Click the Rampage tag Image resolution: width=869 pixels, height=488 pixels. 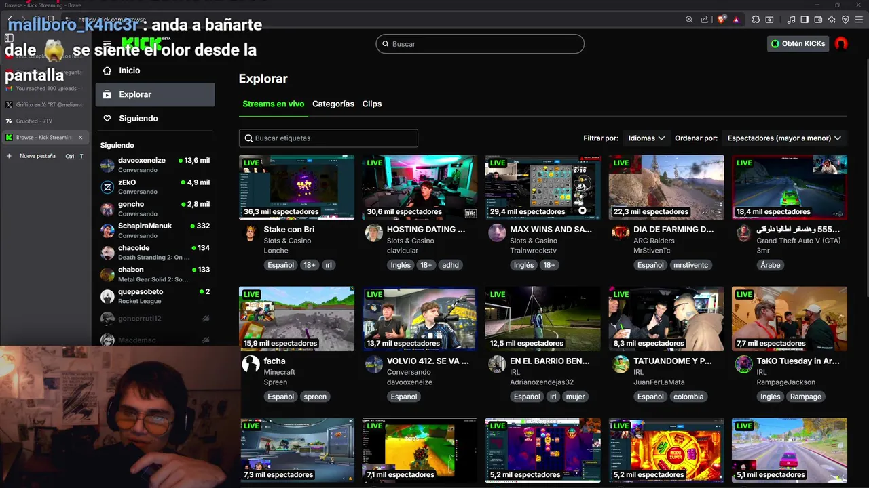coord(806,396)
